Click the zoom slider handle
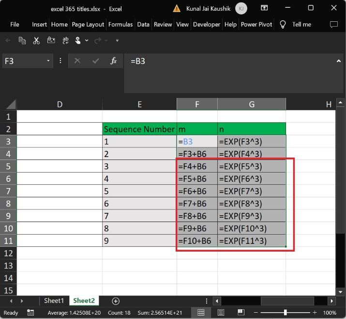Screen dimensions: 346x319 [286, 313]
